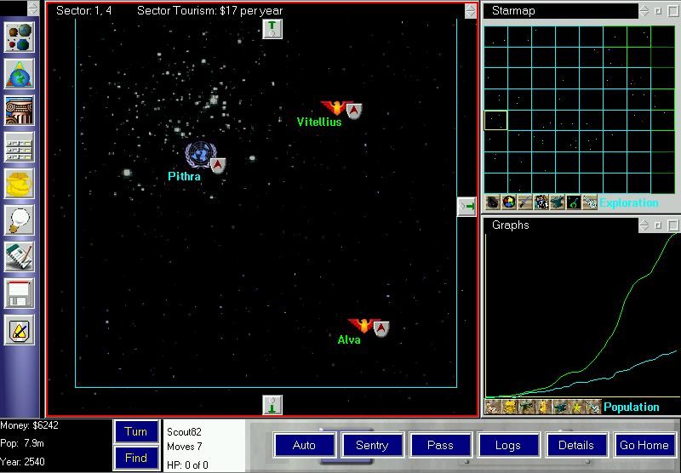Image resolution: width=681 pixels, height=473 pixels.
Task: Click the Vitellius system label
Action: [x=319, y=122]
